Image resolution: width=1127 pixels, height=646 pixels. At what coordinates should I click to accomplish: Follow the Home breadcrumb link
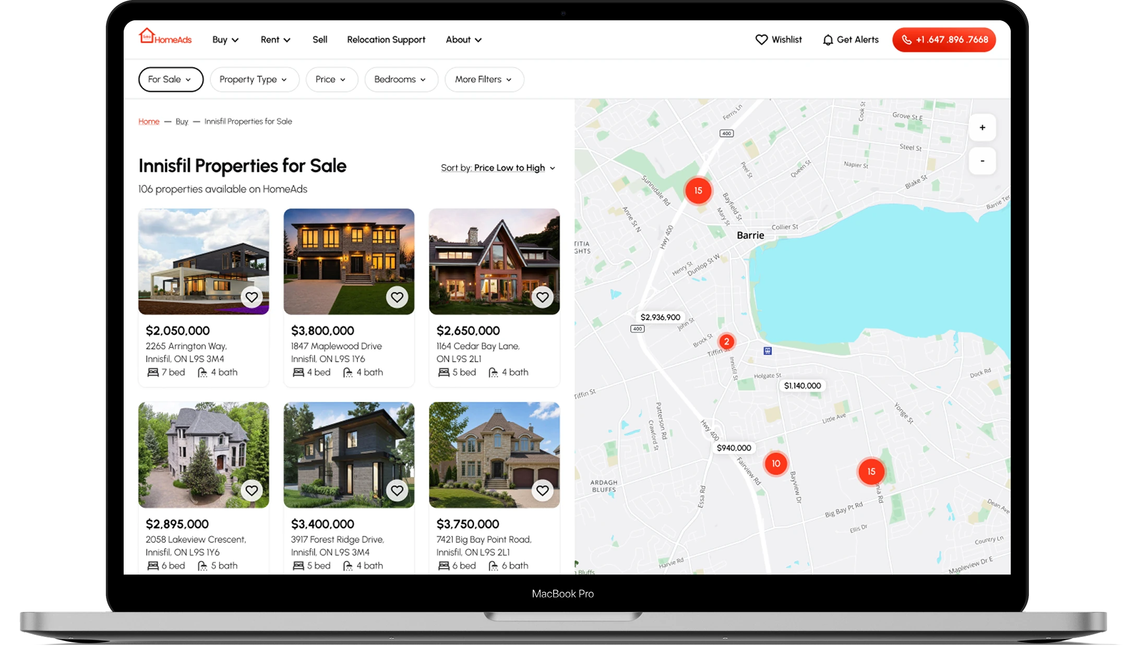[x=149, y=122]
